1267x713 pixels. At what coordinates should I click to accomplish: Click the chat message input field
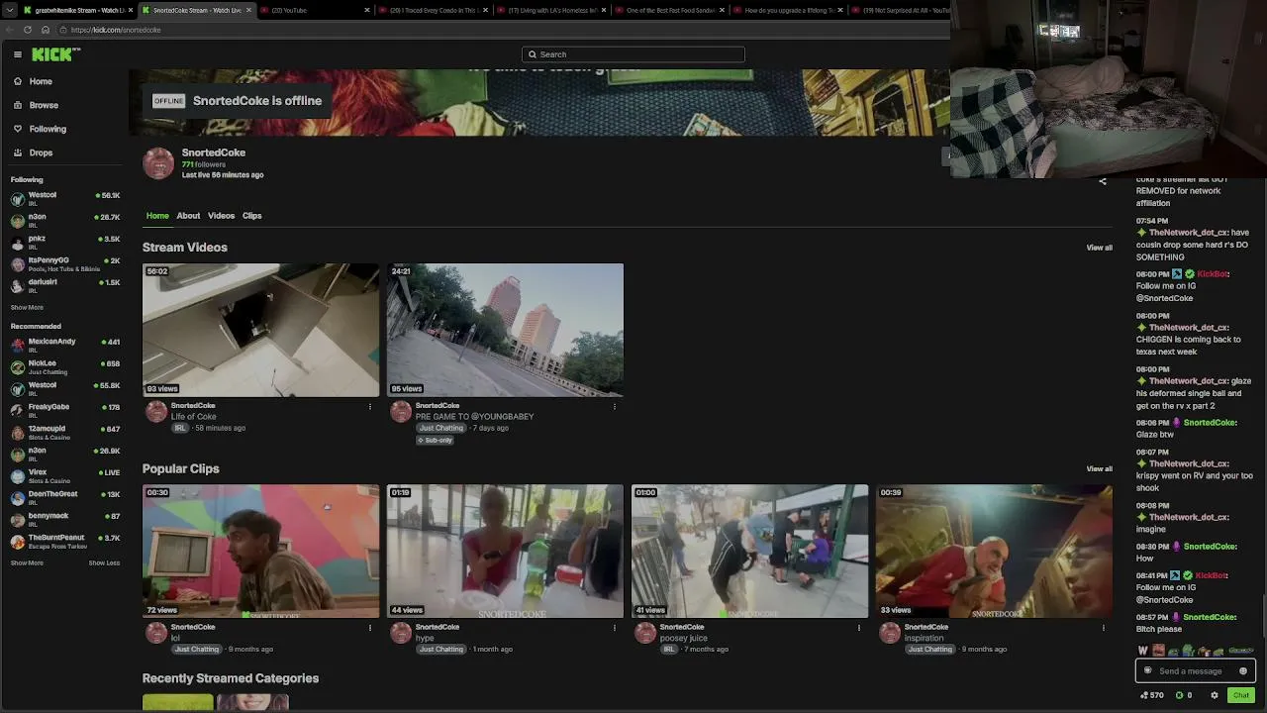1195,671
